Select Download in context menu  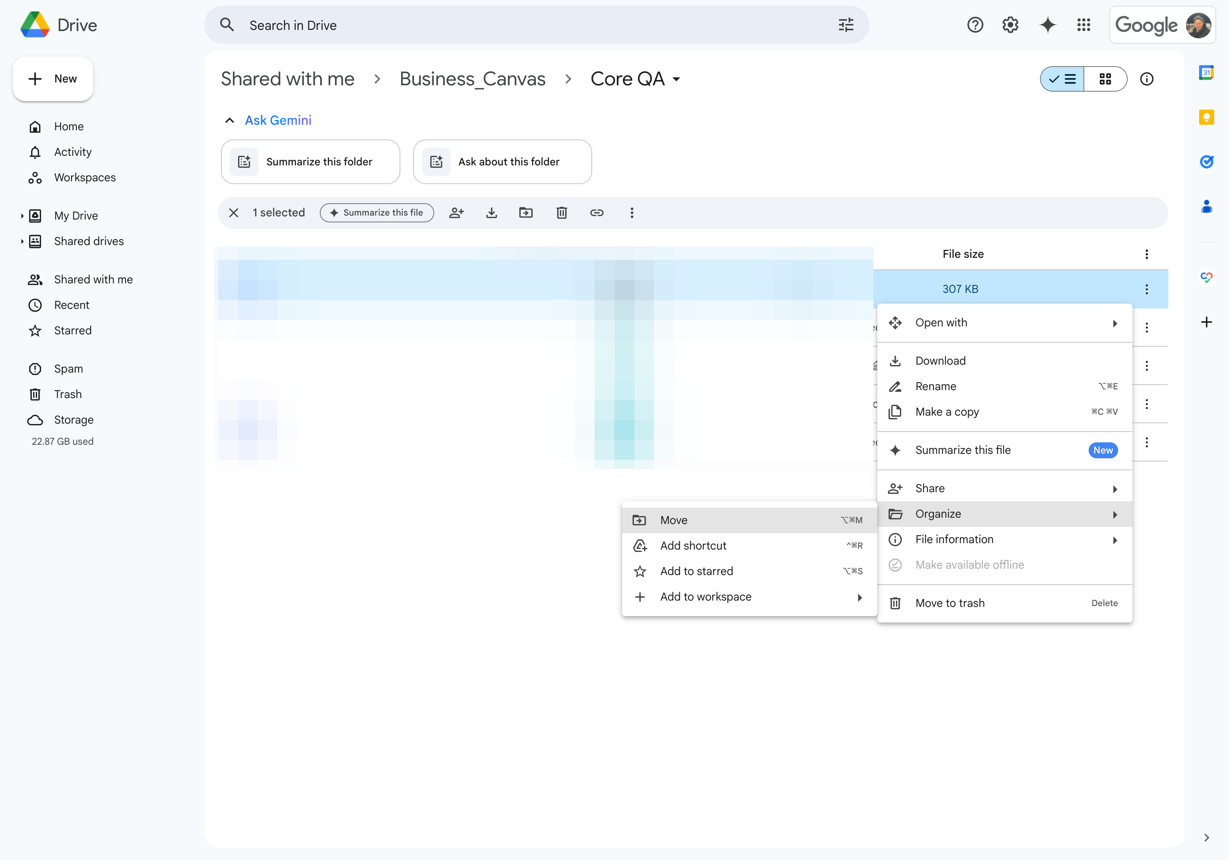point(1004,361)
